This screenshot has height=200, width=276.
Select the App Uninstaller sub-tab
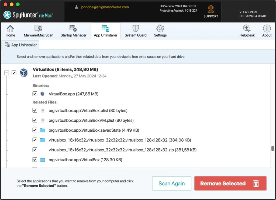20,45
